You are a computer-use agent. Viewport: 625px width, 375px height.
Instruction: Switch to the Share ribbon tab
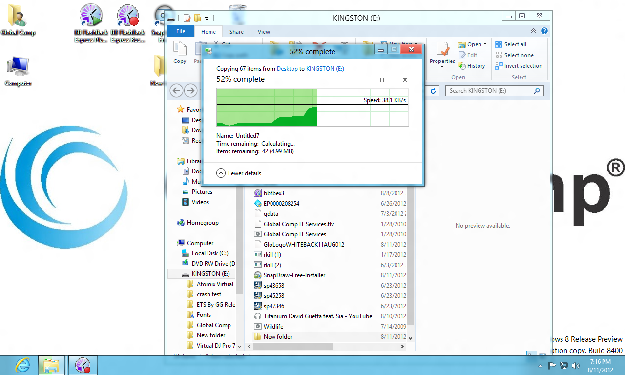coord(236,32)
